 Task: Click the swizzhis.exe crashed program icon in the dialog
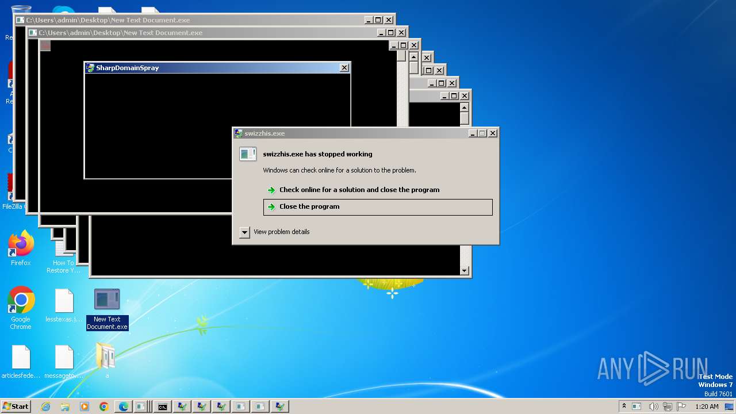point(248,154)
